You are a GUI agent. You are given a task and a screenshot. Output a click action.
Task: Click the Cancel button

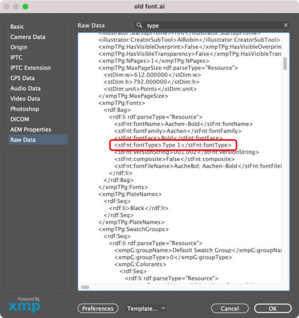pos(230,308)
